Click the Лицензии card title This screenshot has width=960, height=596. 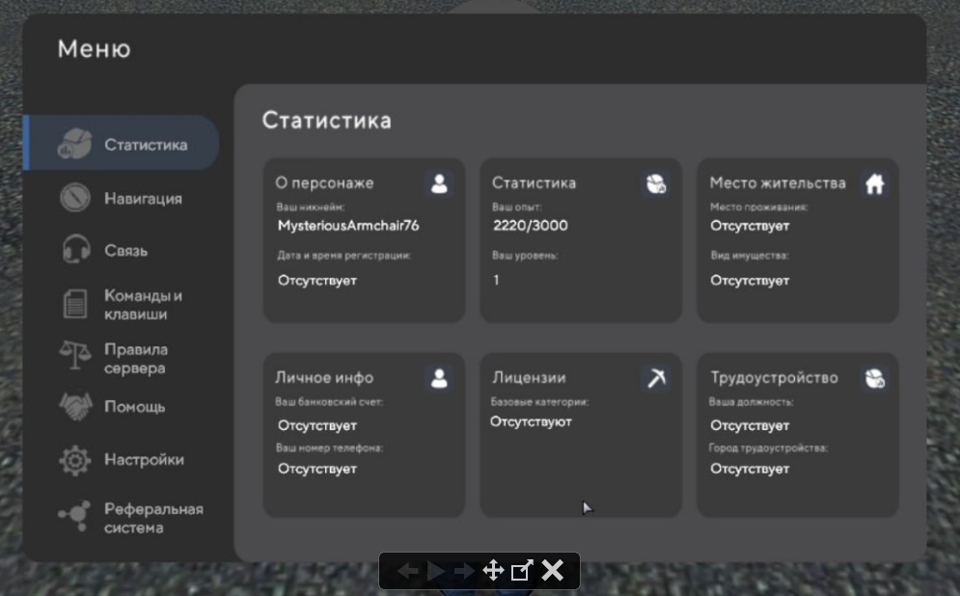tap(529, 377)
